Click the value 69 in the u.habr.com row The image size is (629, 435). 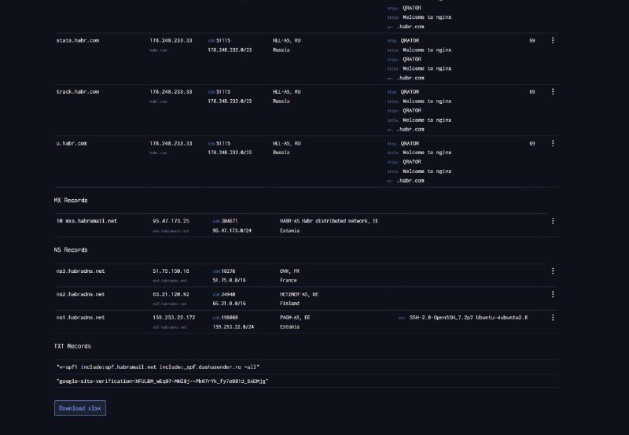532,143
